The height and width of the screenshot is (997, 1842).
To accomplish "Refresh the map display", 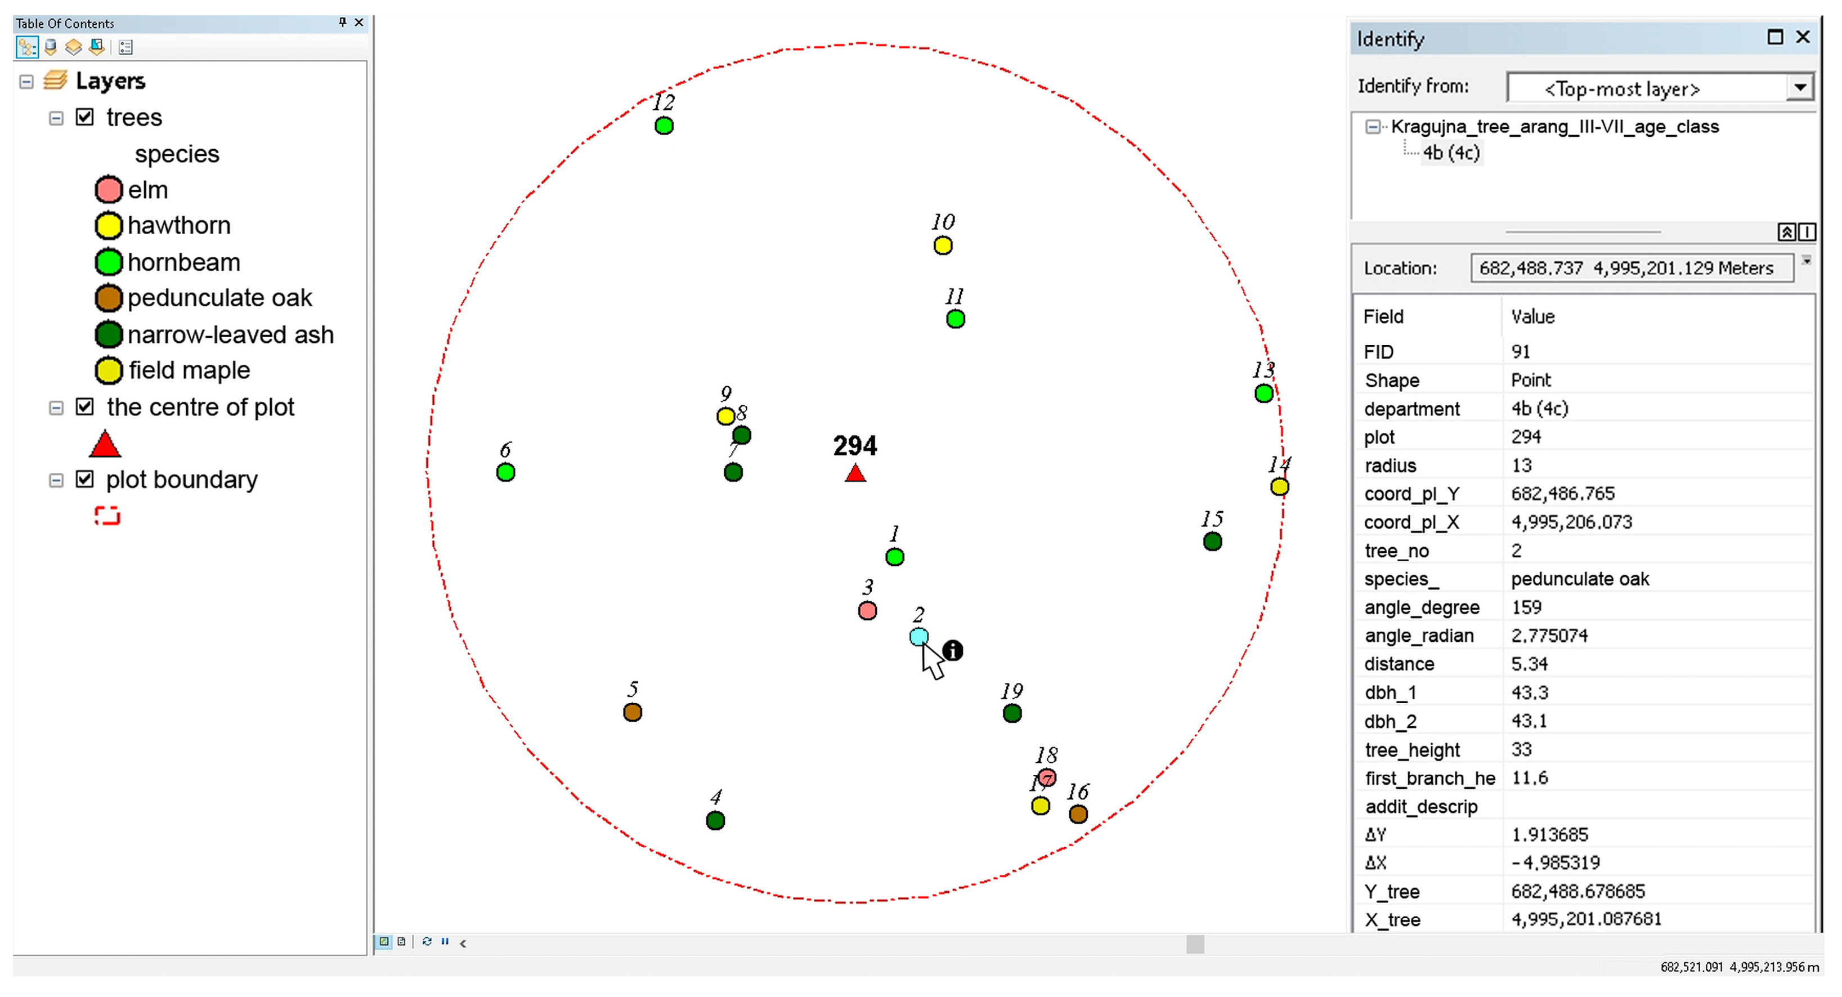I will [x=427, y=941].
